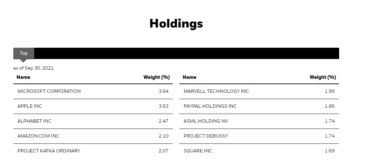
Task: Click the left Name column header
Action: (x=23, y=77)
